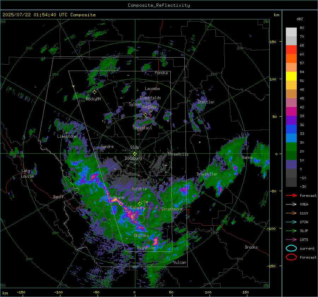Click the yellow diamond marker below RedDeer
Image resolution: width=318 pixels, height=297 pixels.
click(145, 115)
